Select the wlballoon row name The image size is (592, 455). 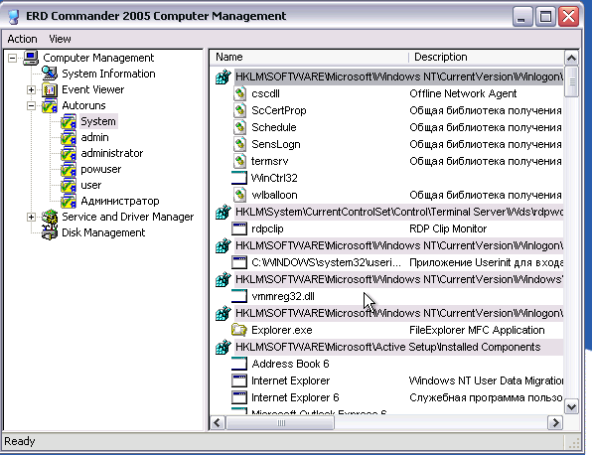(274, 195)
